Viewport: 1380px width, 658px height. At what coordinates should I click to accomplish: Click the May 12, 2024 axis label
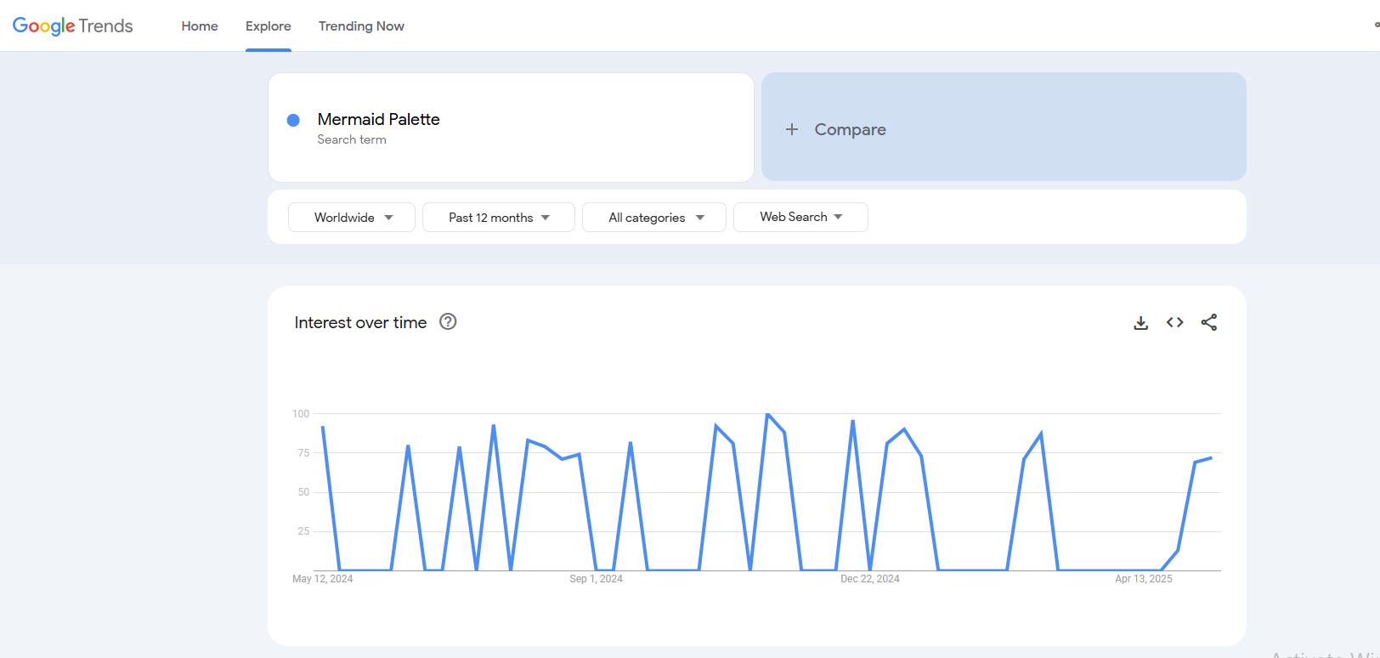(x=323, y=579)
